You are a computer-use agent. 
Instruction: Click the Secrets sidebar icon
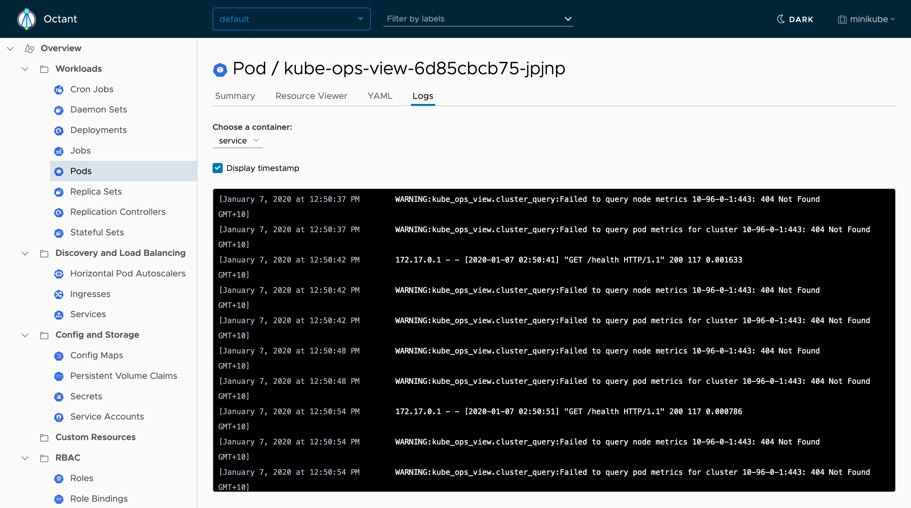(59, 397)
